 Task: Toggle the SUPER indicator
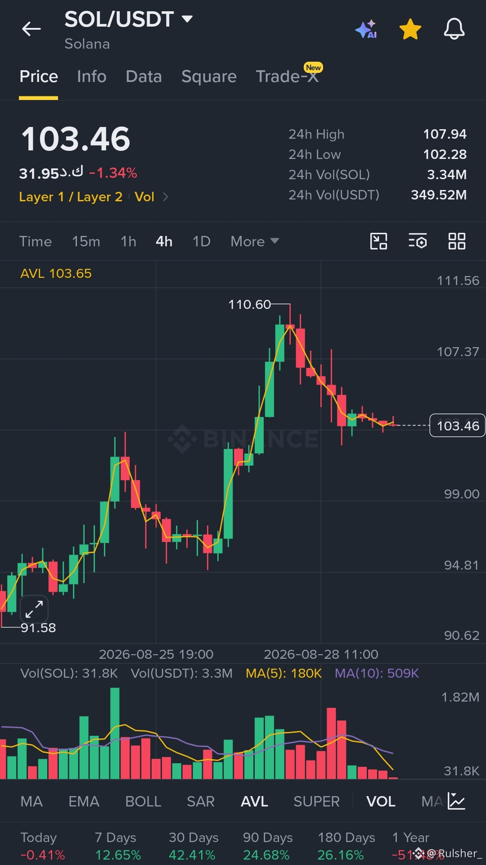(x=317, y=802)
